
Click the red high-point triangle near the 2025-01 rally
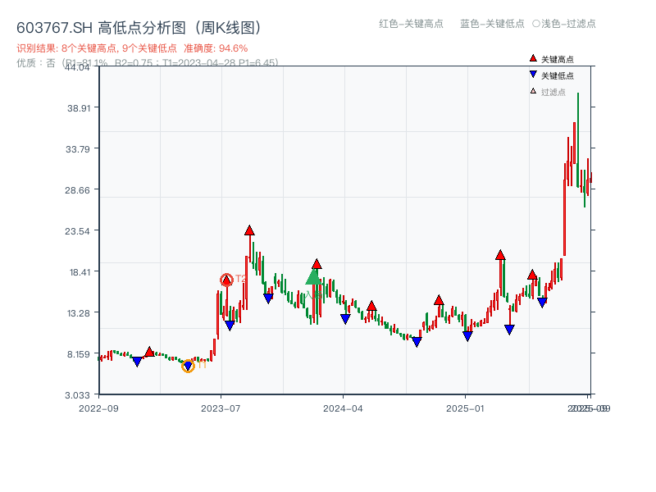click(501, 254)
